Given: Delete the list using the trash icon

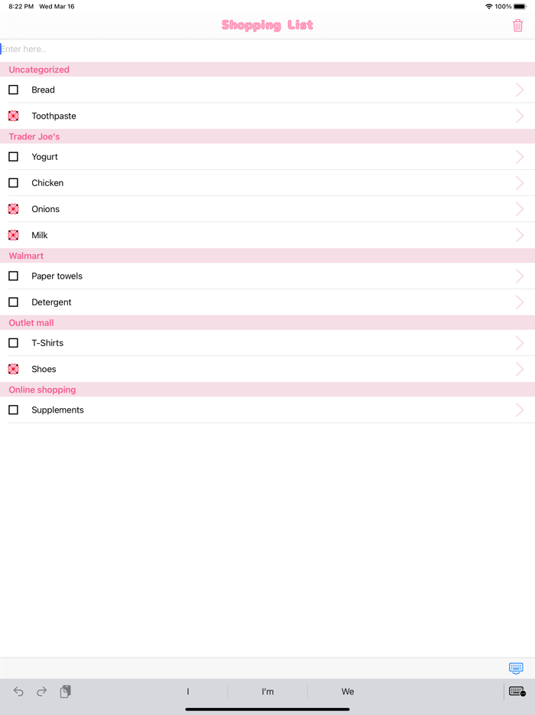Looking at the screenshot, I should tap(517, 25).
